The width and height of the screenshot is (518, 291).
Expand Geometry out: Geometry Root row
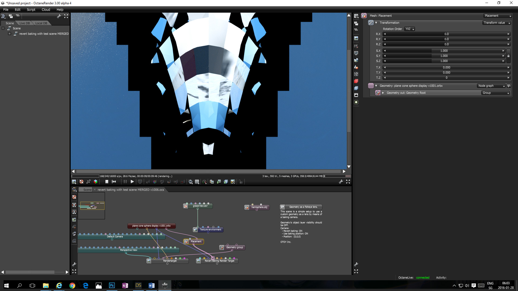tap(383, 93)
